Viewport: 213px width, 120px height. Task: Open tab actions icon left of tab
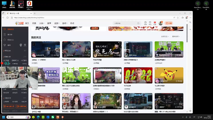[3, 13]
